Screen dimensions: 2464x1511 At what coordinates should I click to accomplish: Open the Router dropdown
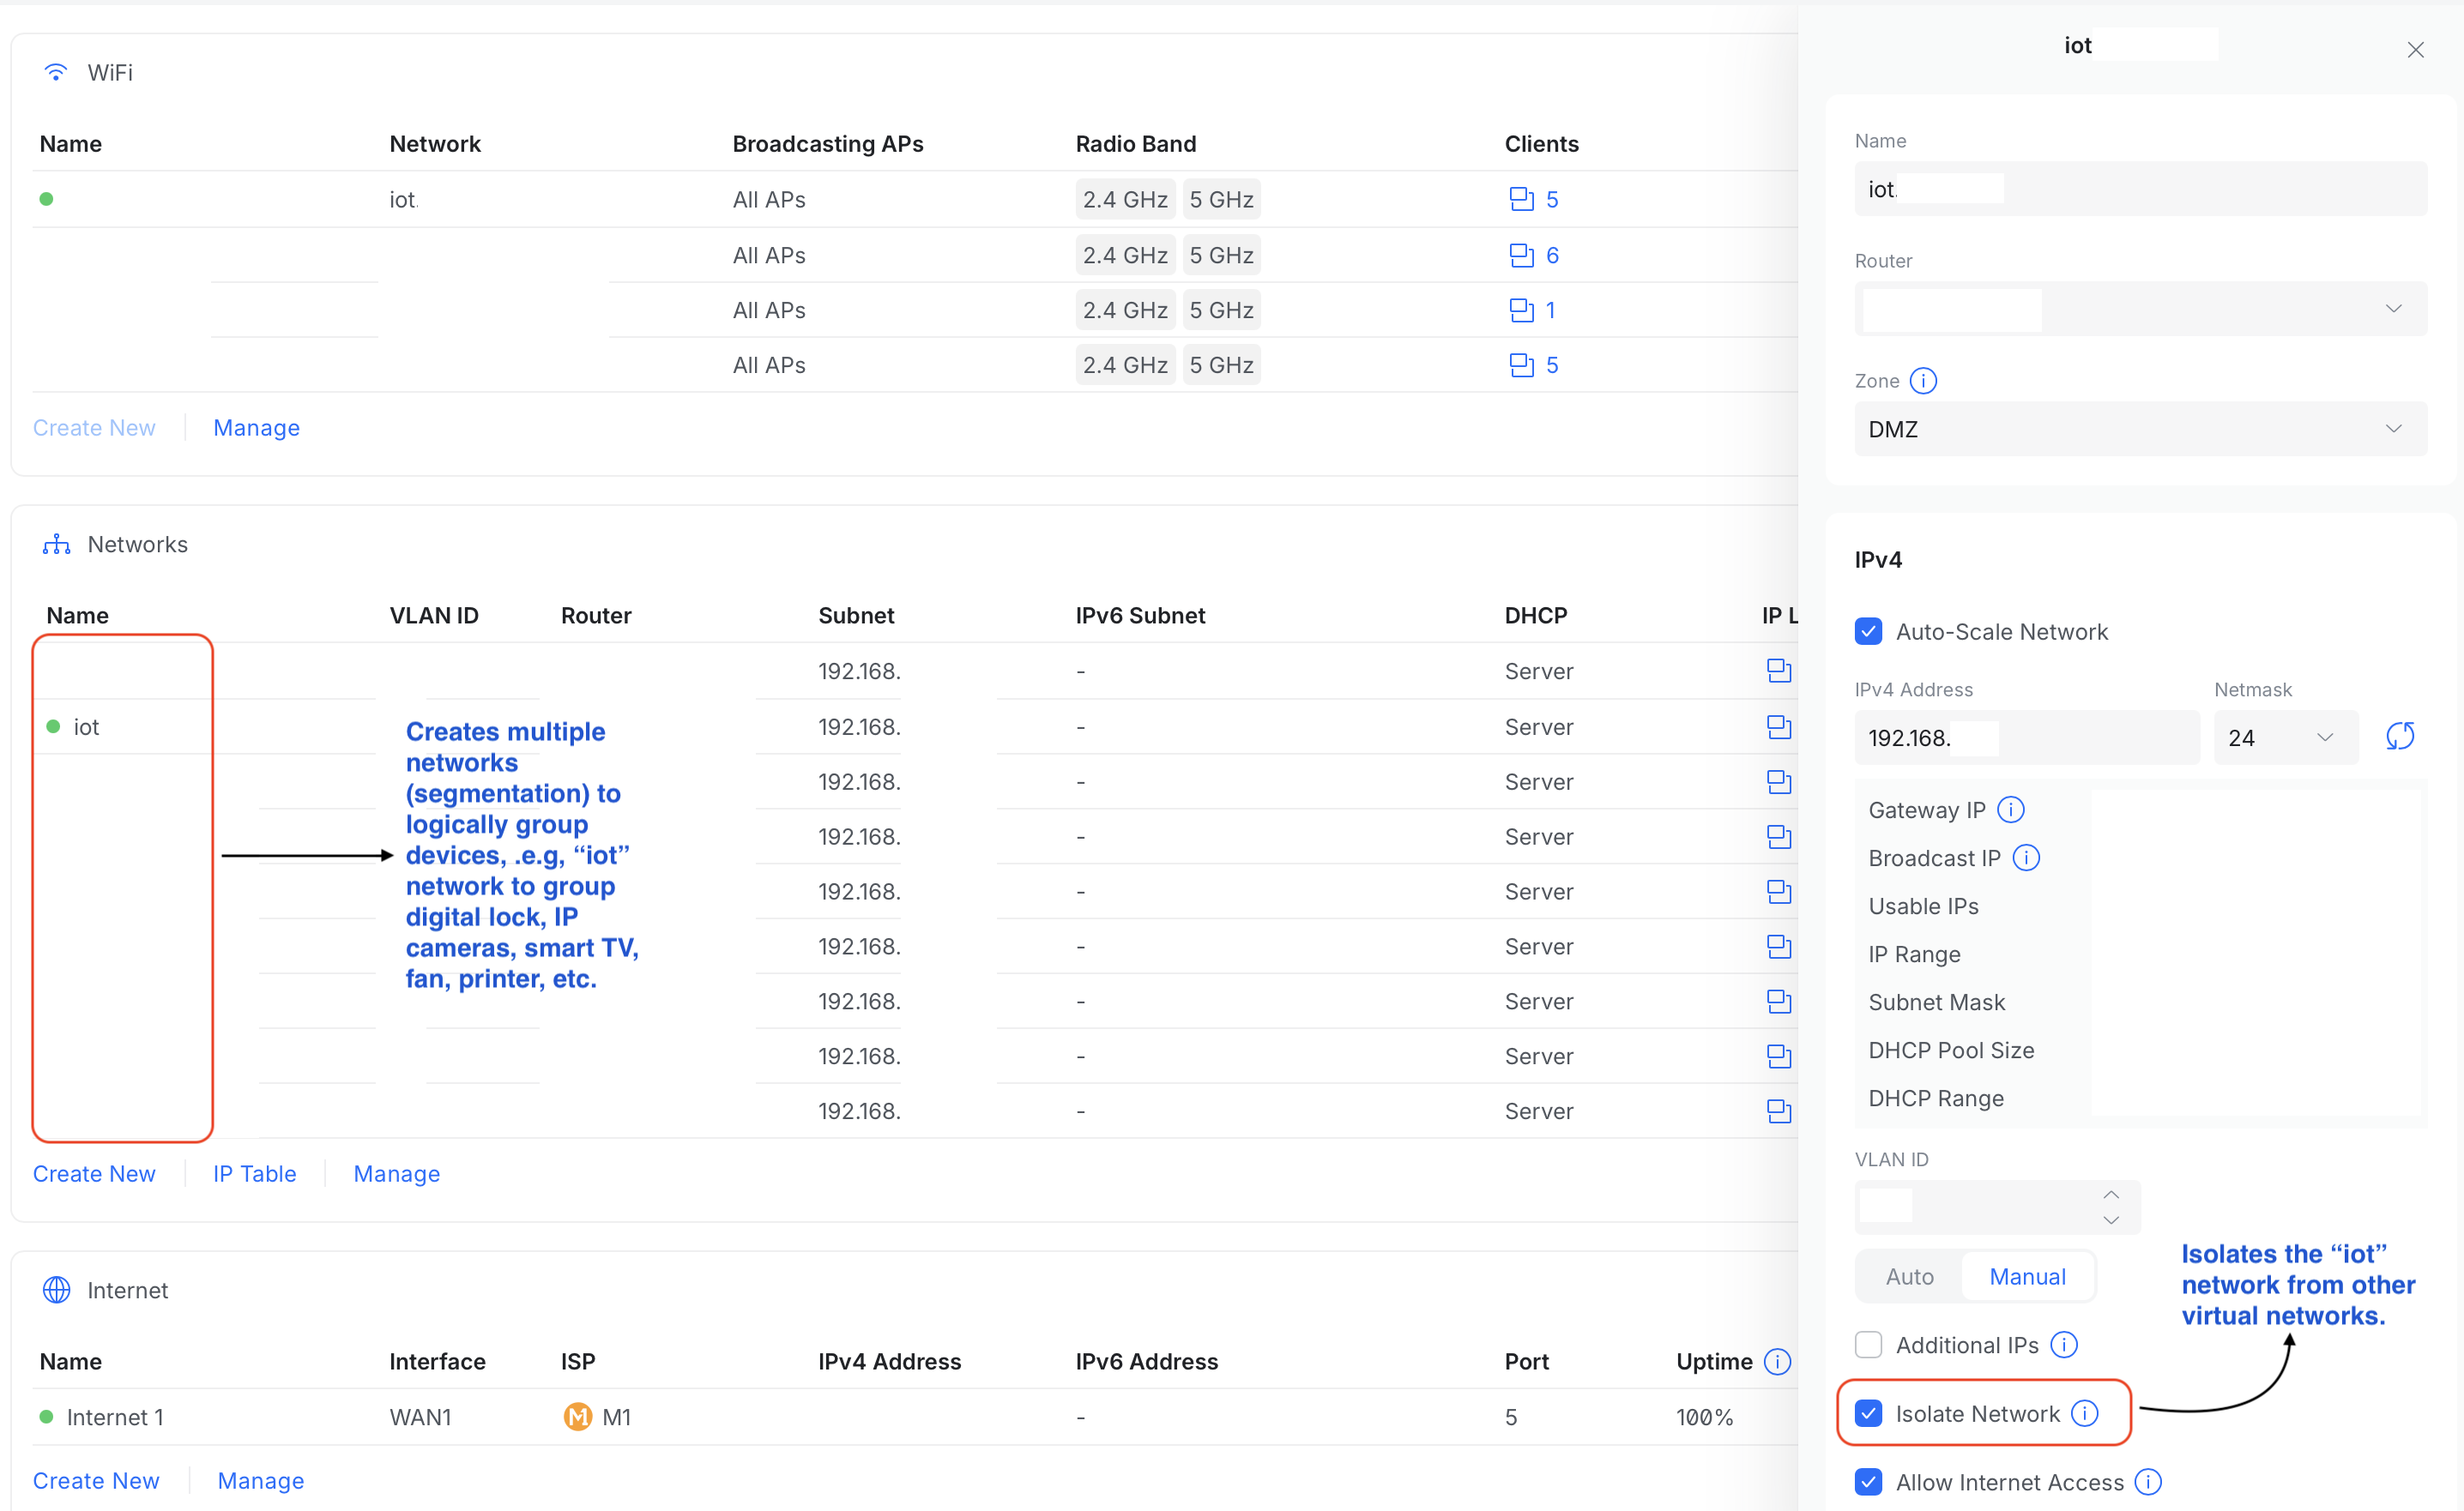[x=2393, y=308]
